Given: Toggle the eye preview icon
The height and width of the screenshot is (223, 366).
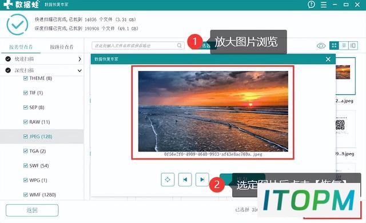Looking at the screenshot, I should coord(321,46).
